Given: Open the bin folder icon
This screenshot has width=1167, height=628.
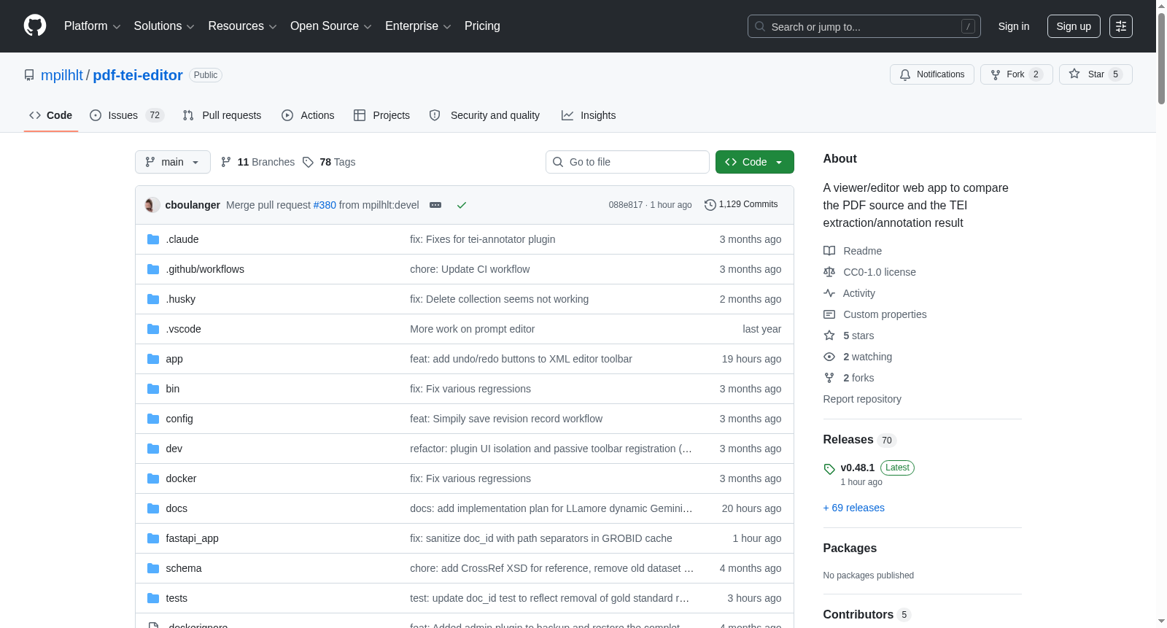Looking at the screenshot, I should (153, 389).
